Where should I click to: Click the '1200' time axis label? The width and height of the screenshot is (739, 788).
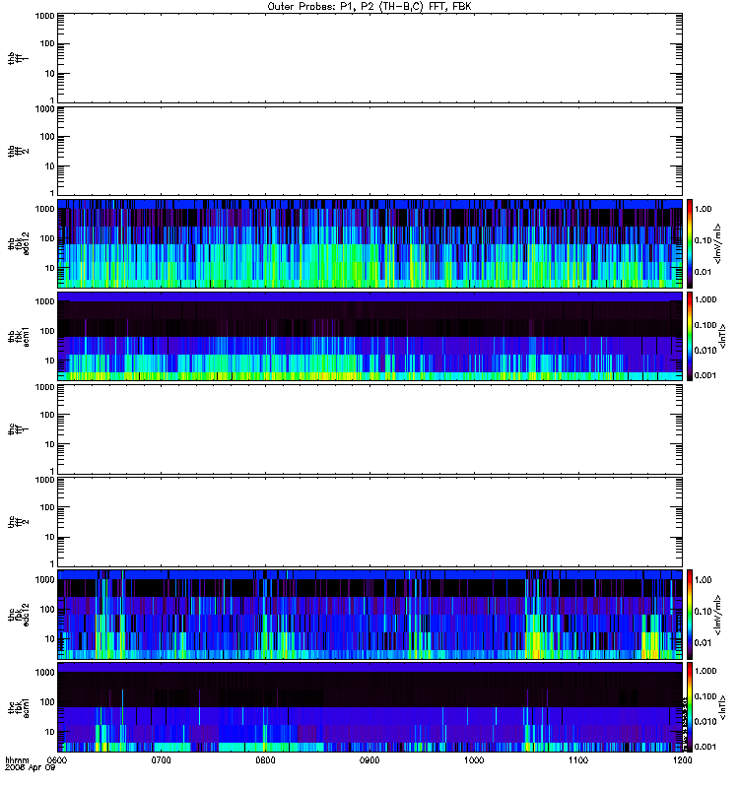[682, 760]
